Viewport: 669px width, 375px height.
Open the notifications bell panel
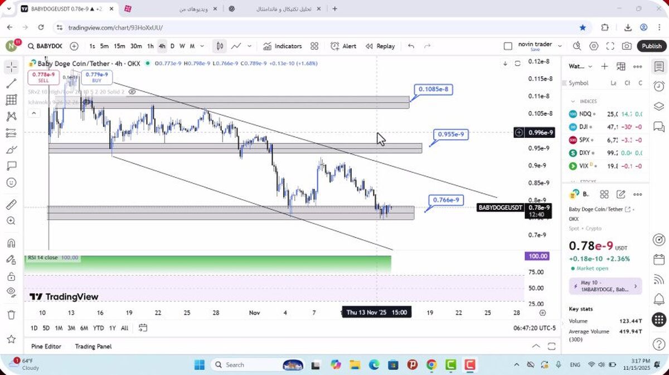pos(658,300)
